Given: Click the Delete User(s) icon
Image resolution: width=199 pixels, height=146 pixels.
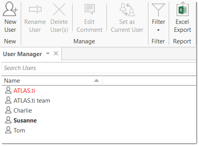Looking at the screenshot, I should click(59, 9).
